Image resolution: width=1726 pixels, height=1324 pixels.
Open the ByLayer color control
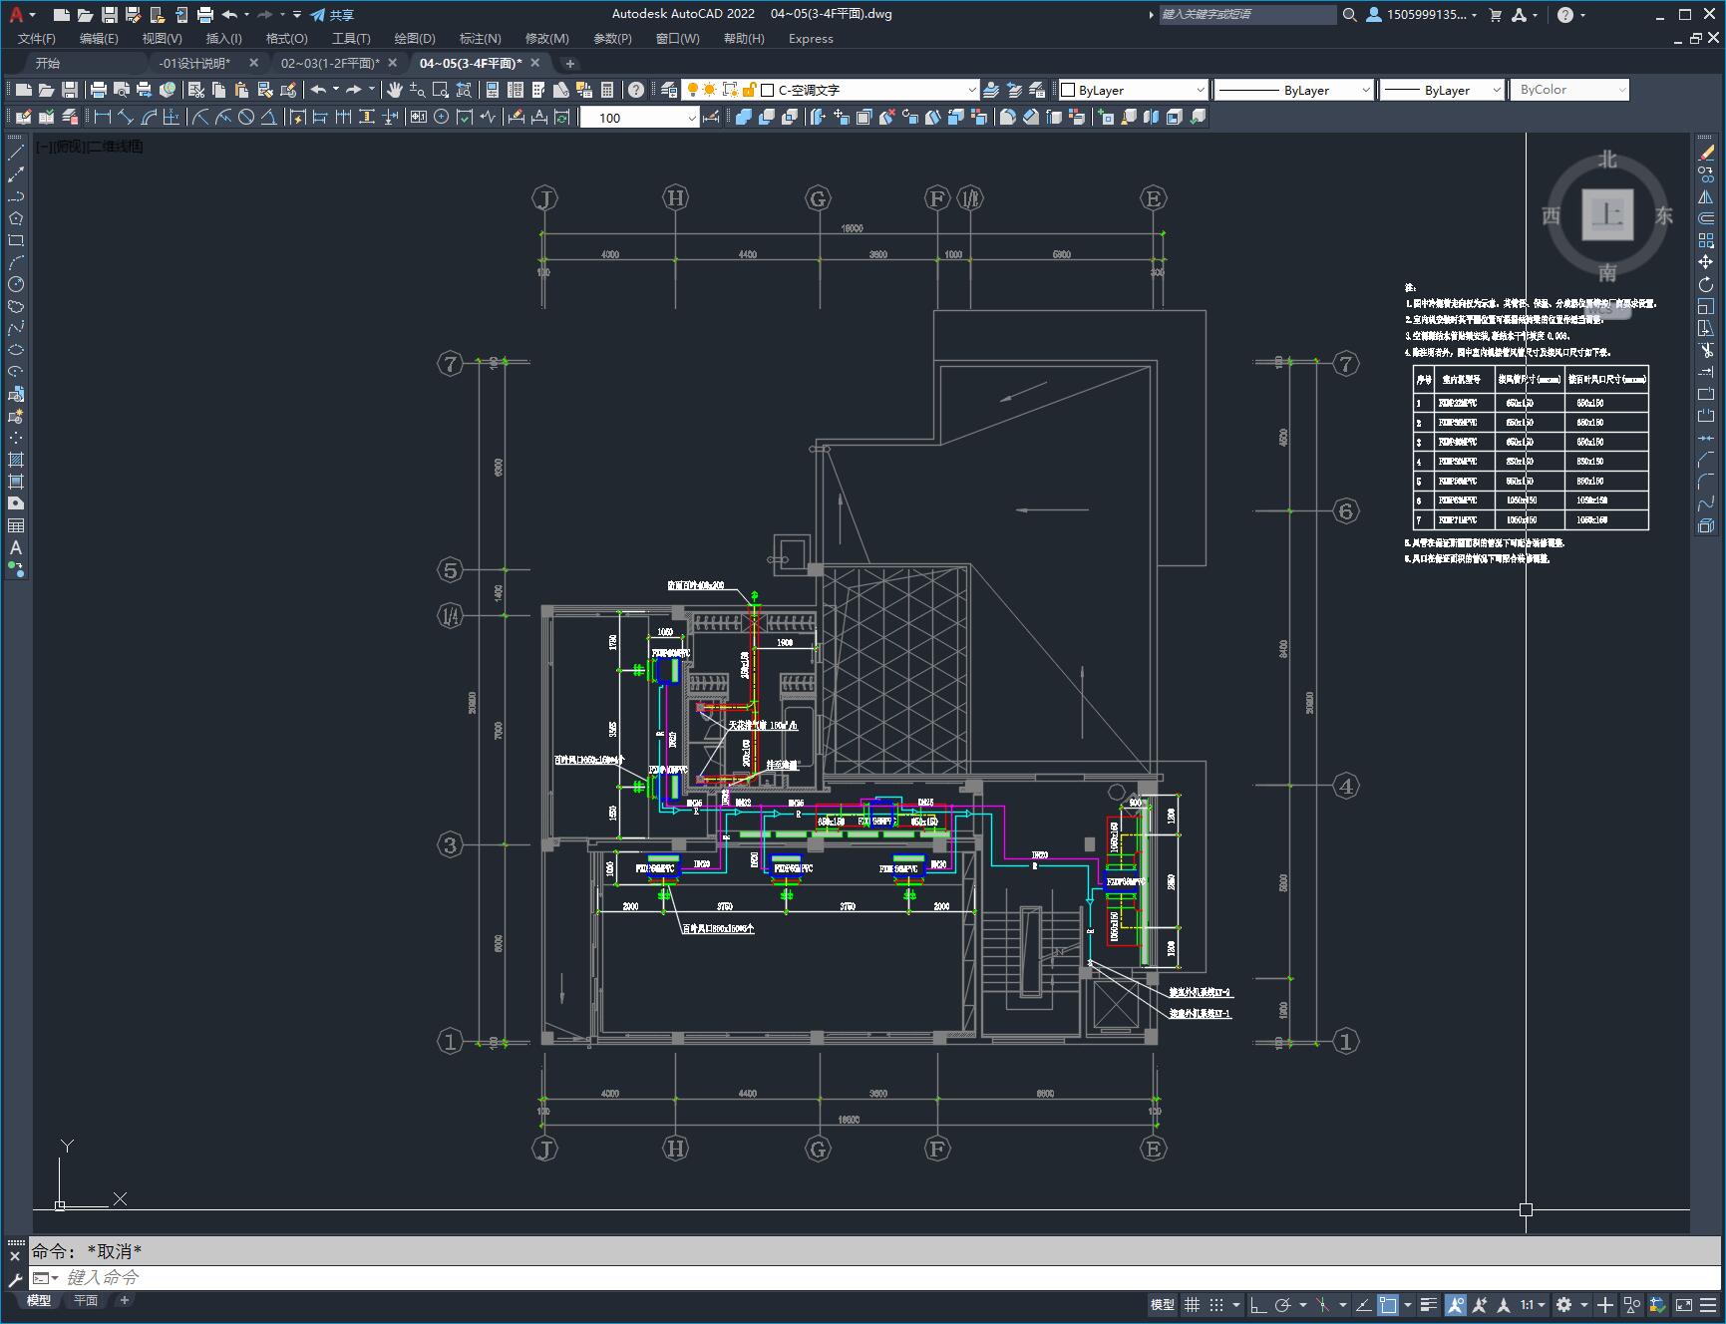1133,90
